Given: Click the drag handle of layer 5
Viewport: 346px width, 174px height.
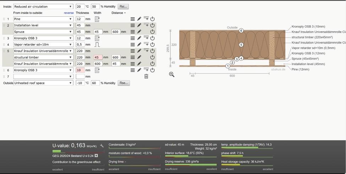Looking at the screenshot, I should [4, 51].
